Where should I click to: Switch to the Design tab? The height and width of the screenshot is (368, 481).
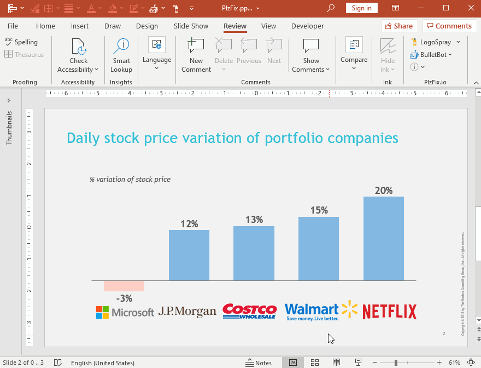pos(146,26)
